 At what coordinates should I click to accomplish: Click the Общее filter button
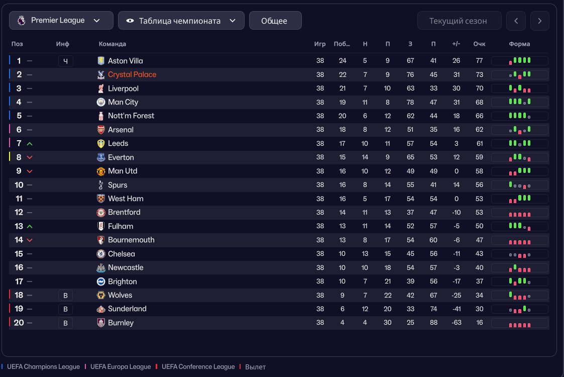click(275, 21)
